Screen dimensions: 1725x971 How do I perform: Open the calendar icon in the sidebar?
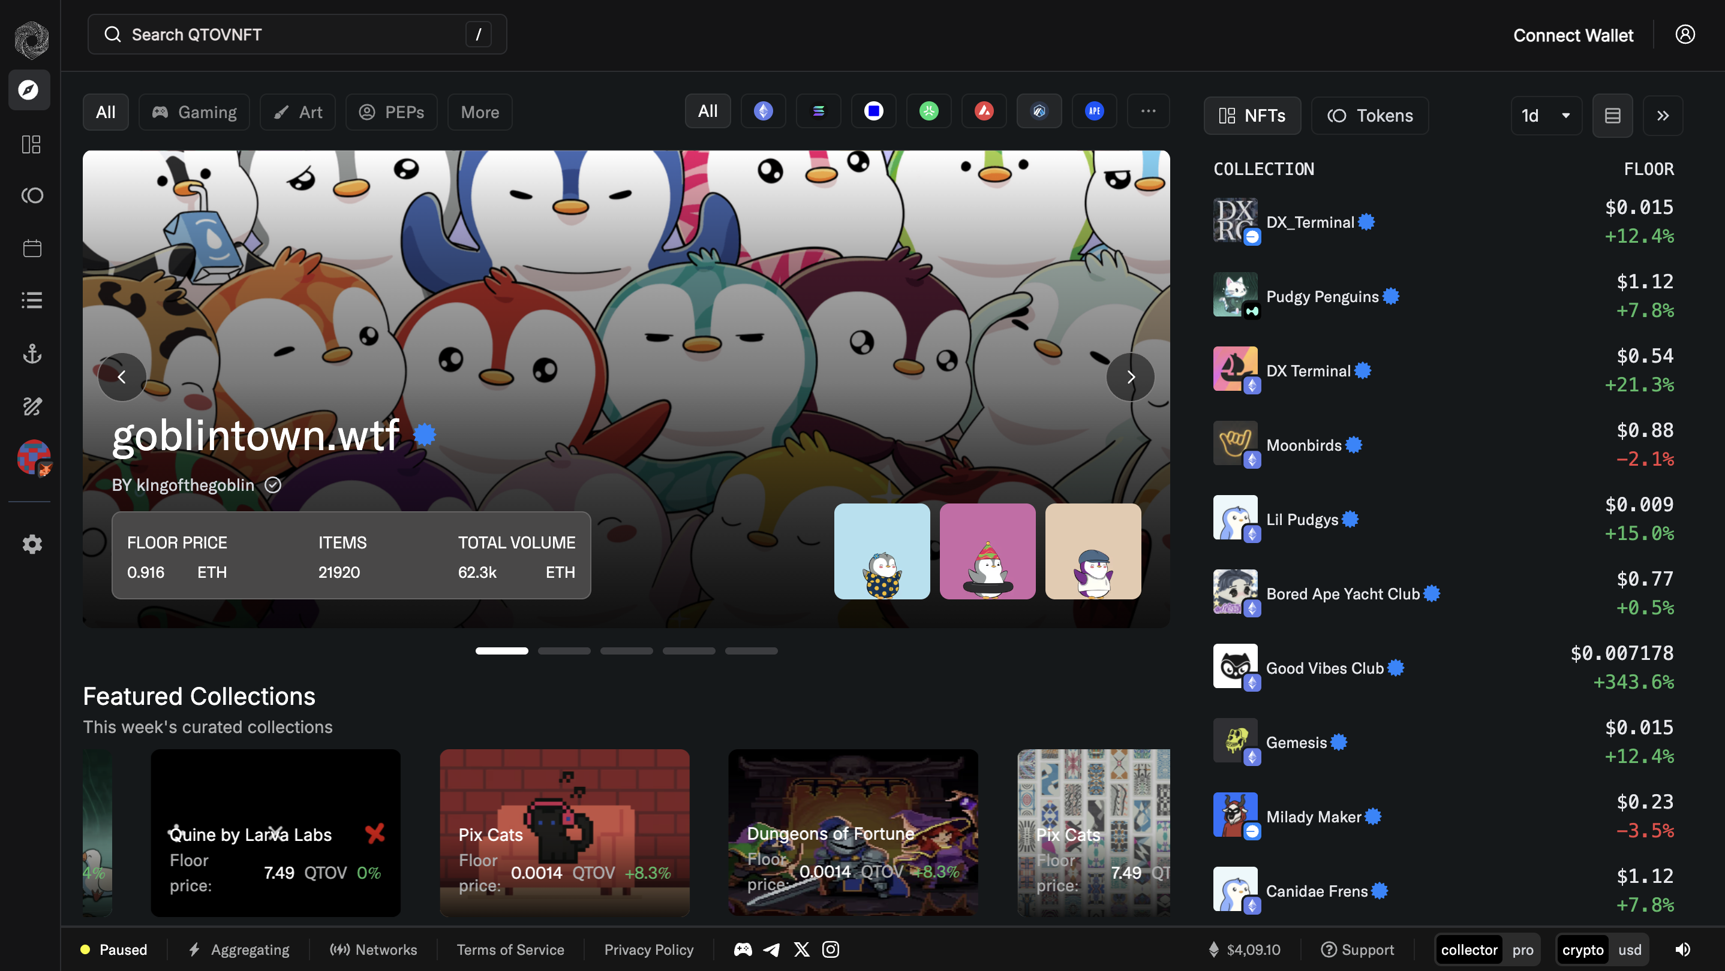pyautogui.click(x=31, y=248)
